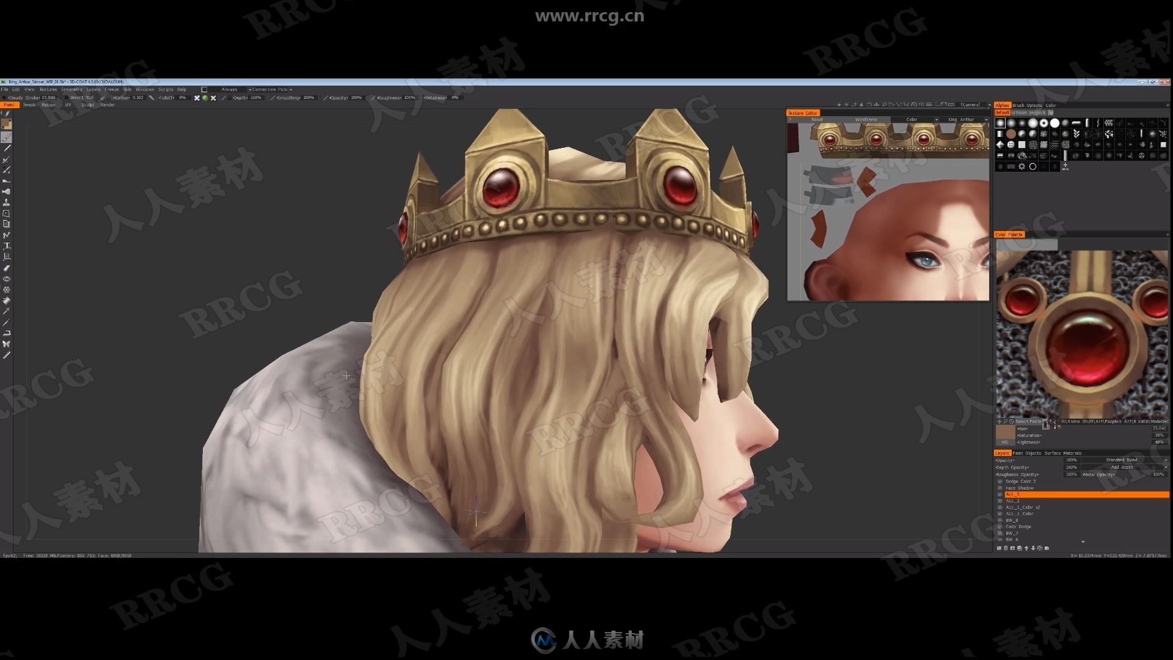Toggle visibility of Face Shadow layer
This screenshot has width=1173, height=660.
[x=999, y=488]
